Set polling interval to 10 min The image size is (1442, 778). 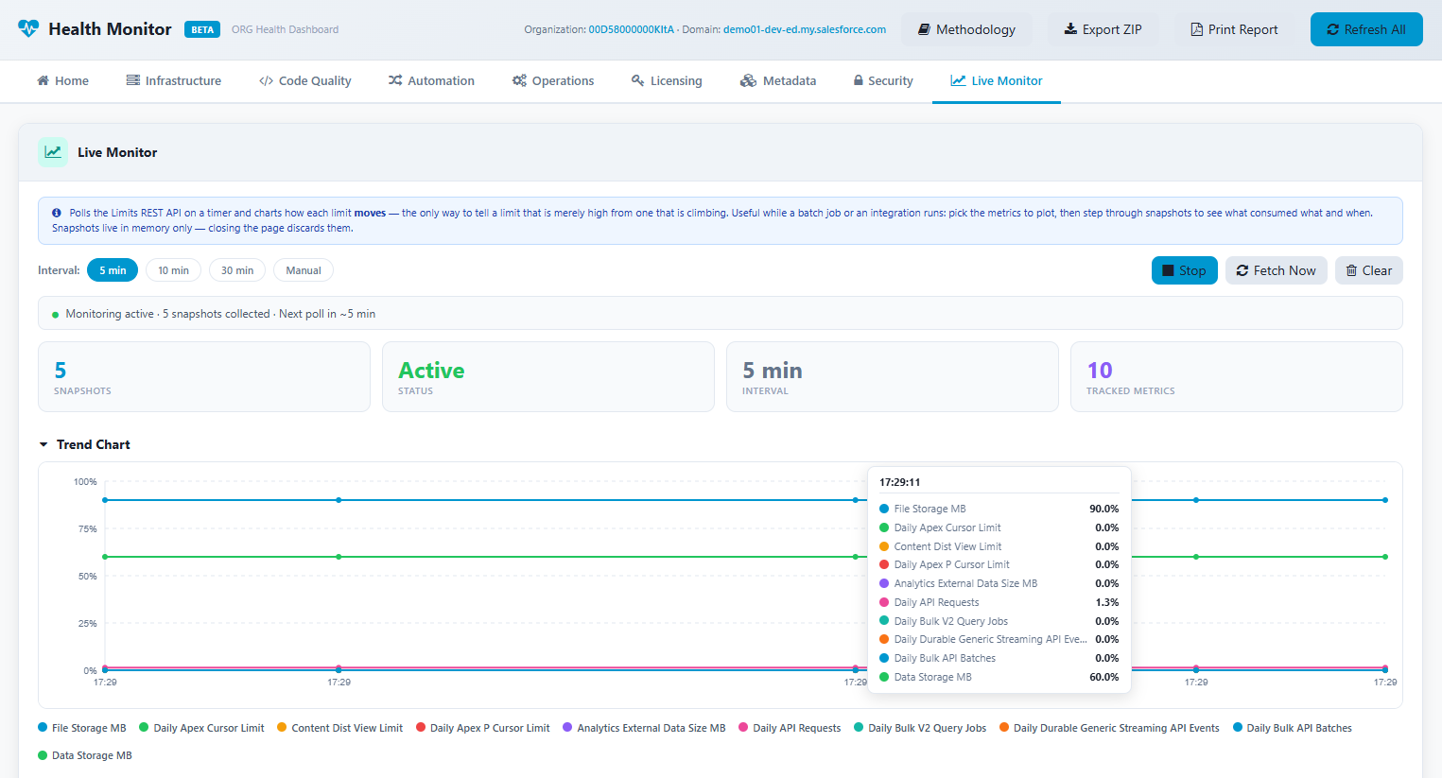pos(173,270)
